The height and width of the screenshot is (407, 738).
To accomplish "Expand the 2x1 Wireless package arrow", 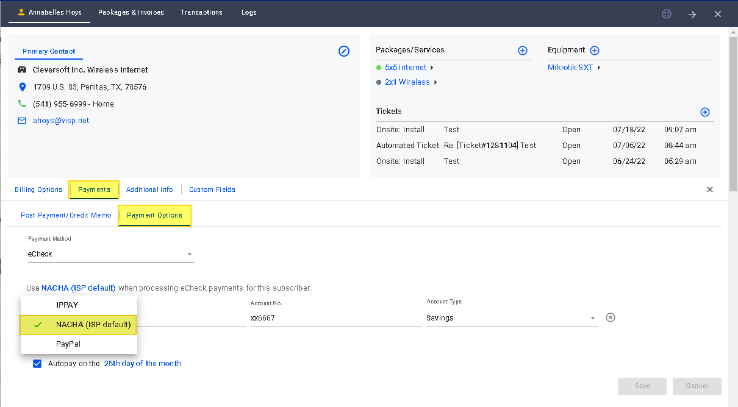I will (435, 82).
